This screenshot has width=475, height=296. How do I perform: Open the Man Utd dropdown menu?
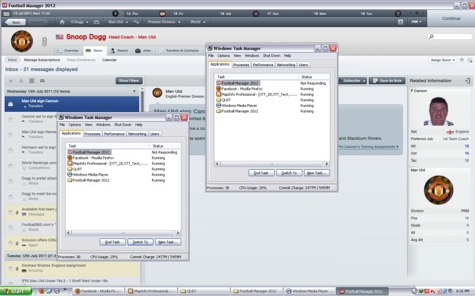(118, 22)
